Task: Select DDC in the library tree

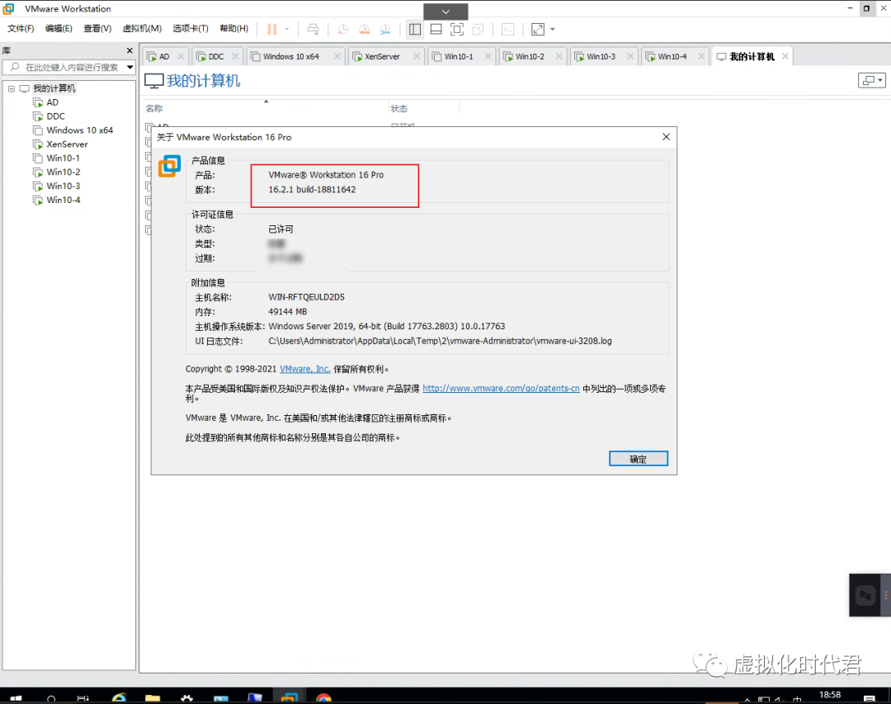Action: pos(56,116)
